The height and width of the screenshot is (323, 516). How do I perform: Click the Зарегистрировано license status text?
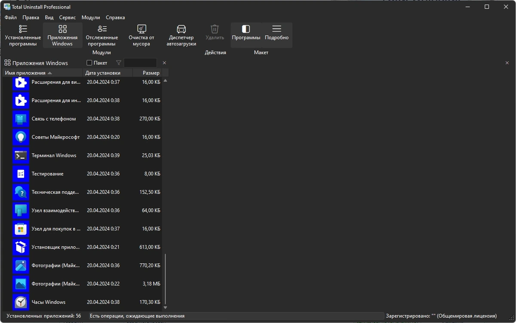click(x=441, y=316)
